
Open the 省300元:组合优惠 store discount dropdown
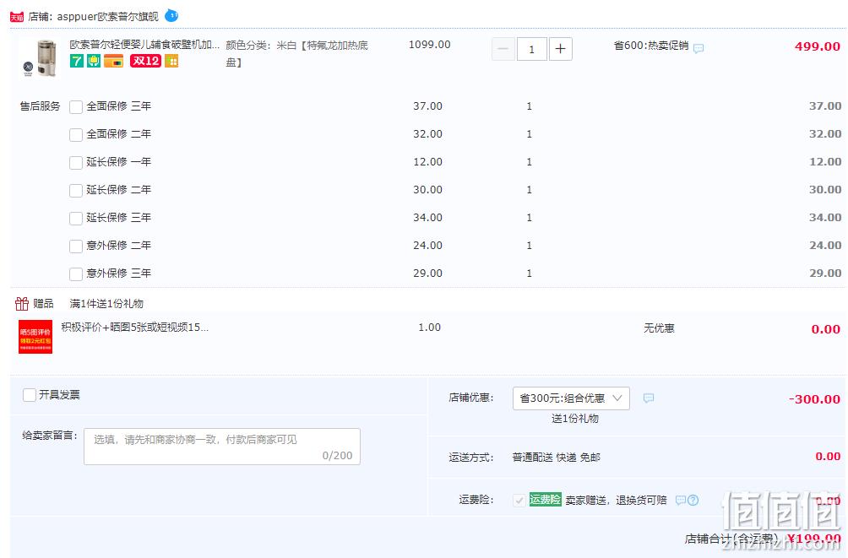(571, 398)
